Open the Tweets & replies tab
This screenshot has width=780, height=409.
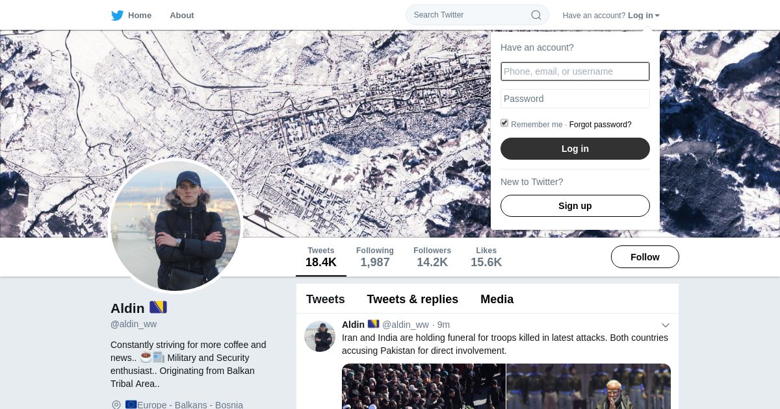point(413,299)
